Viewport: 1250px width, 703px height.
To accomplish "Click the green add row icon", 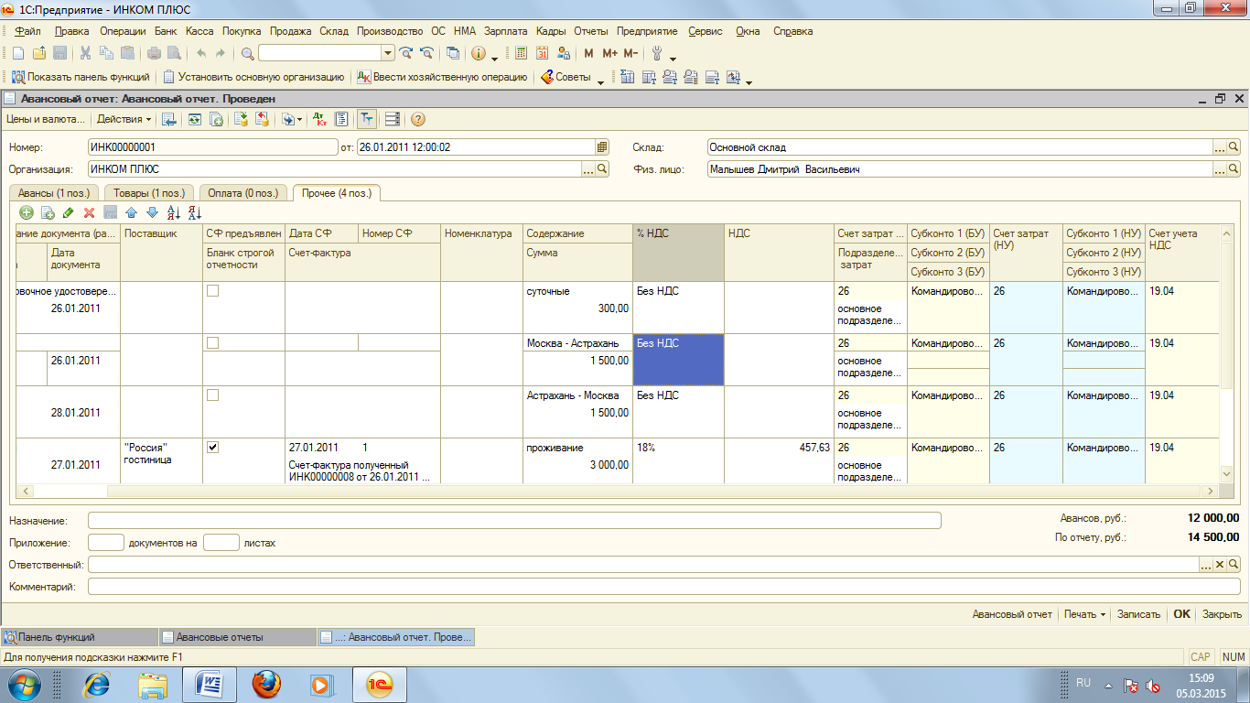I will click(x=26, y=212).
